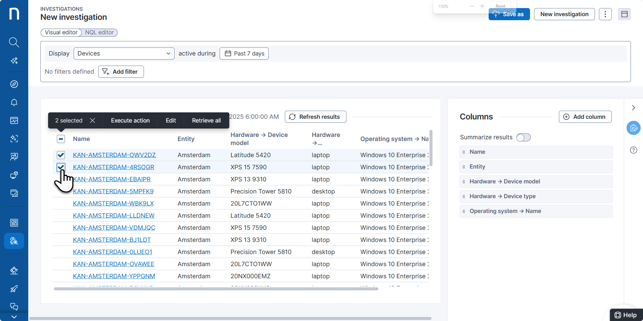This screenshot has height=321, width=643.
Task: Open the alerts bell icon in sidebar
Action: 14,102
